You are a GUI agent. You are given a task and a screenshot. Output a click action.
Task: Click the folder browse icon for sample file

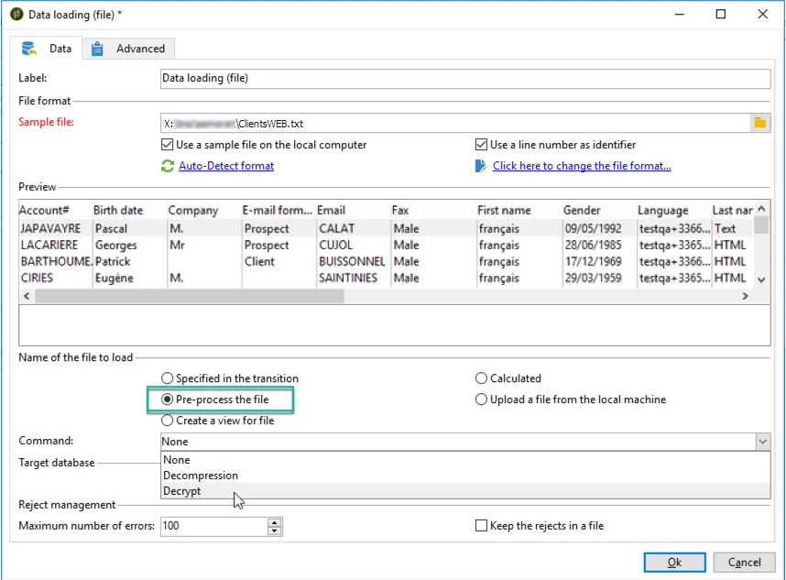click(760, 123)
